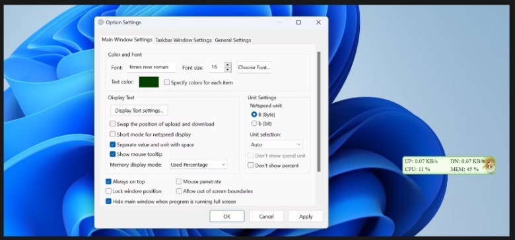515x240 pixels.
Task: Uncheck Always on top
Action: point(108,181)
